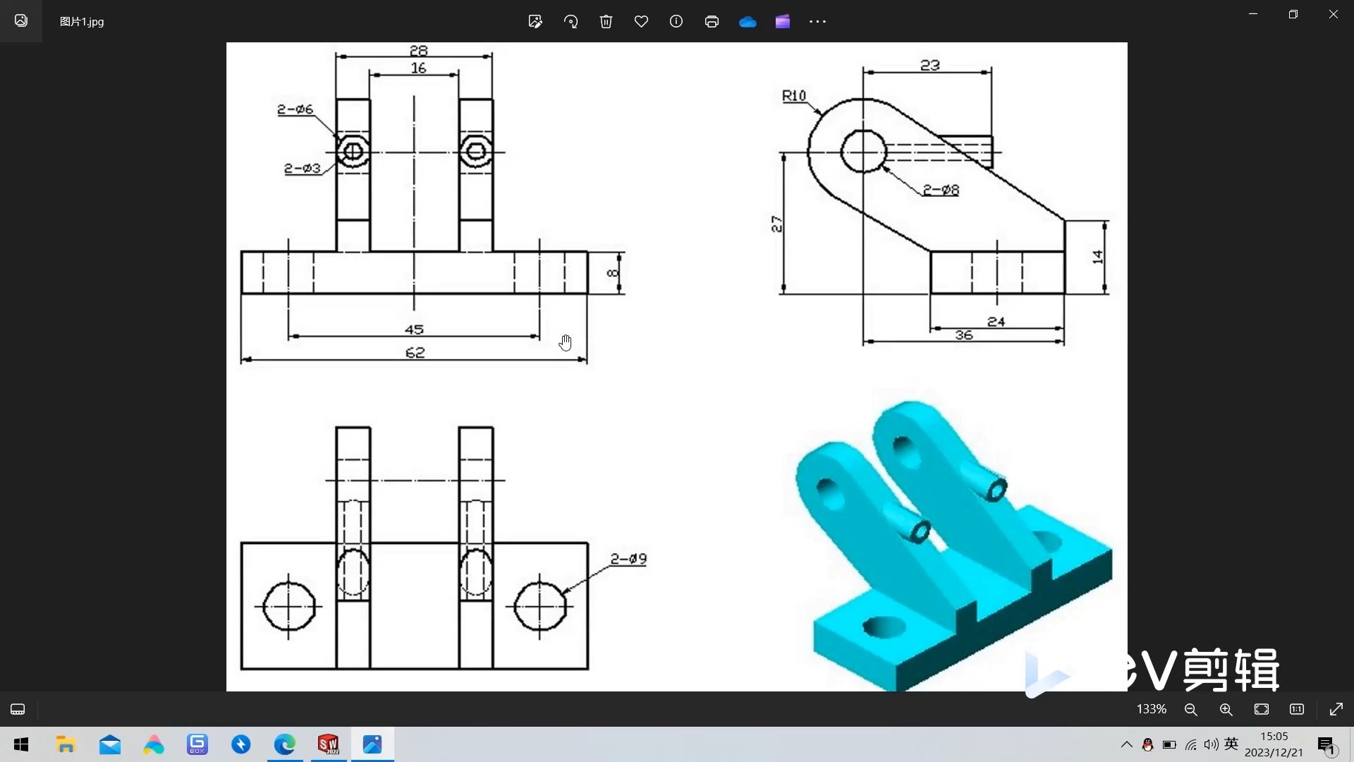Zoom out using magnifier minus

coord(1191,709)
